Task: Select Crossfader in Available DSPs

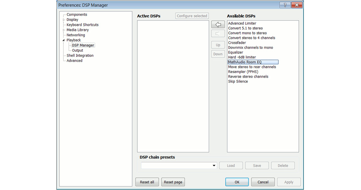Action: point(237,43)
